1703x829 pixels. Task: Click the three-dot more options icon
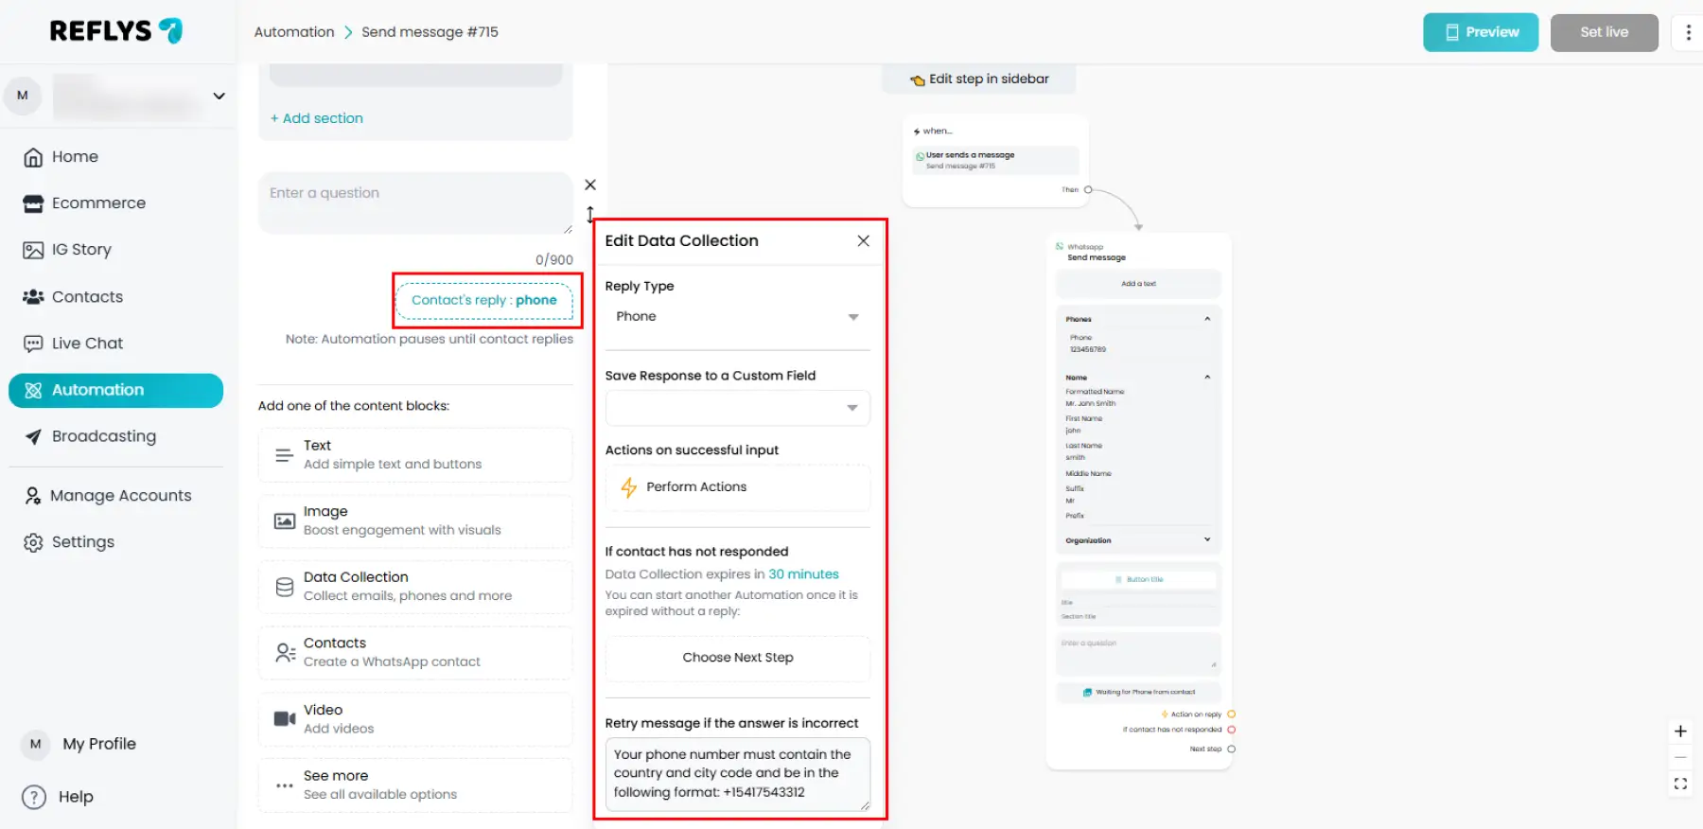point(1688,32)
